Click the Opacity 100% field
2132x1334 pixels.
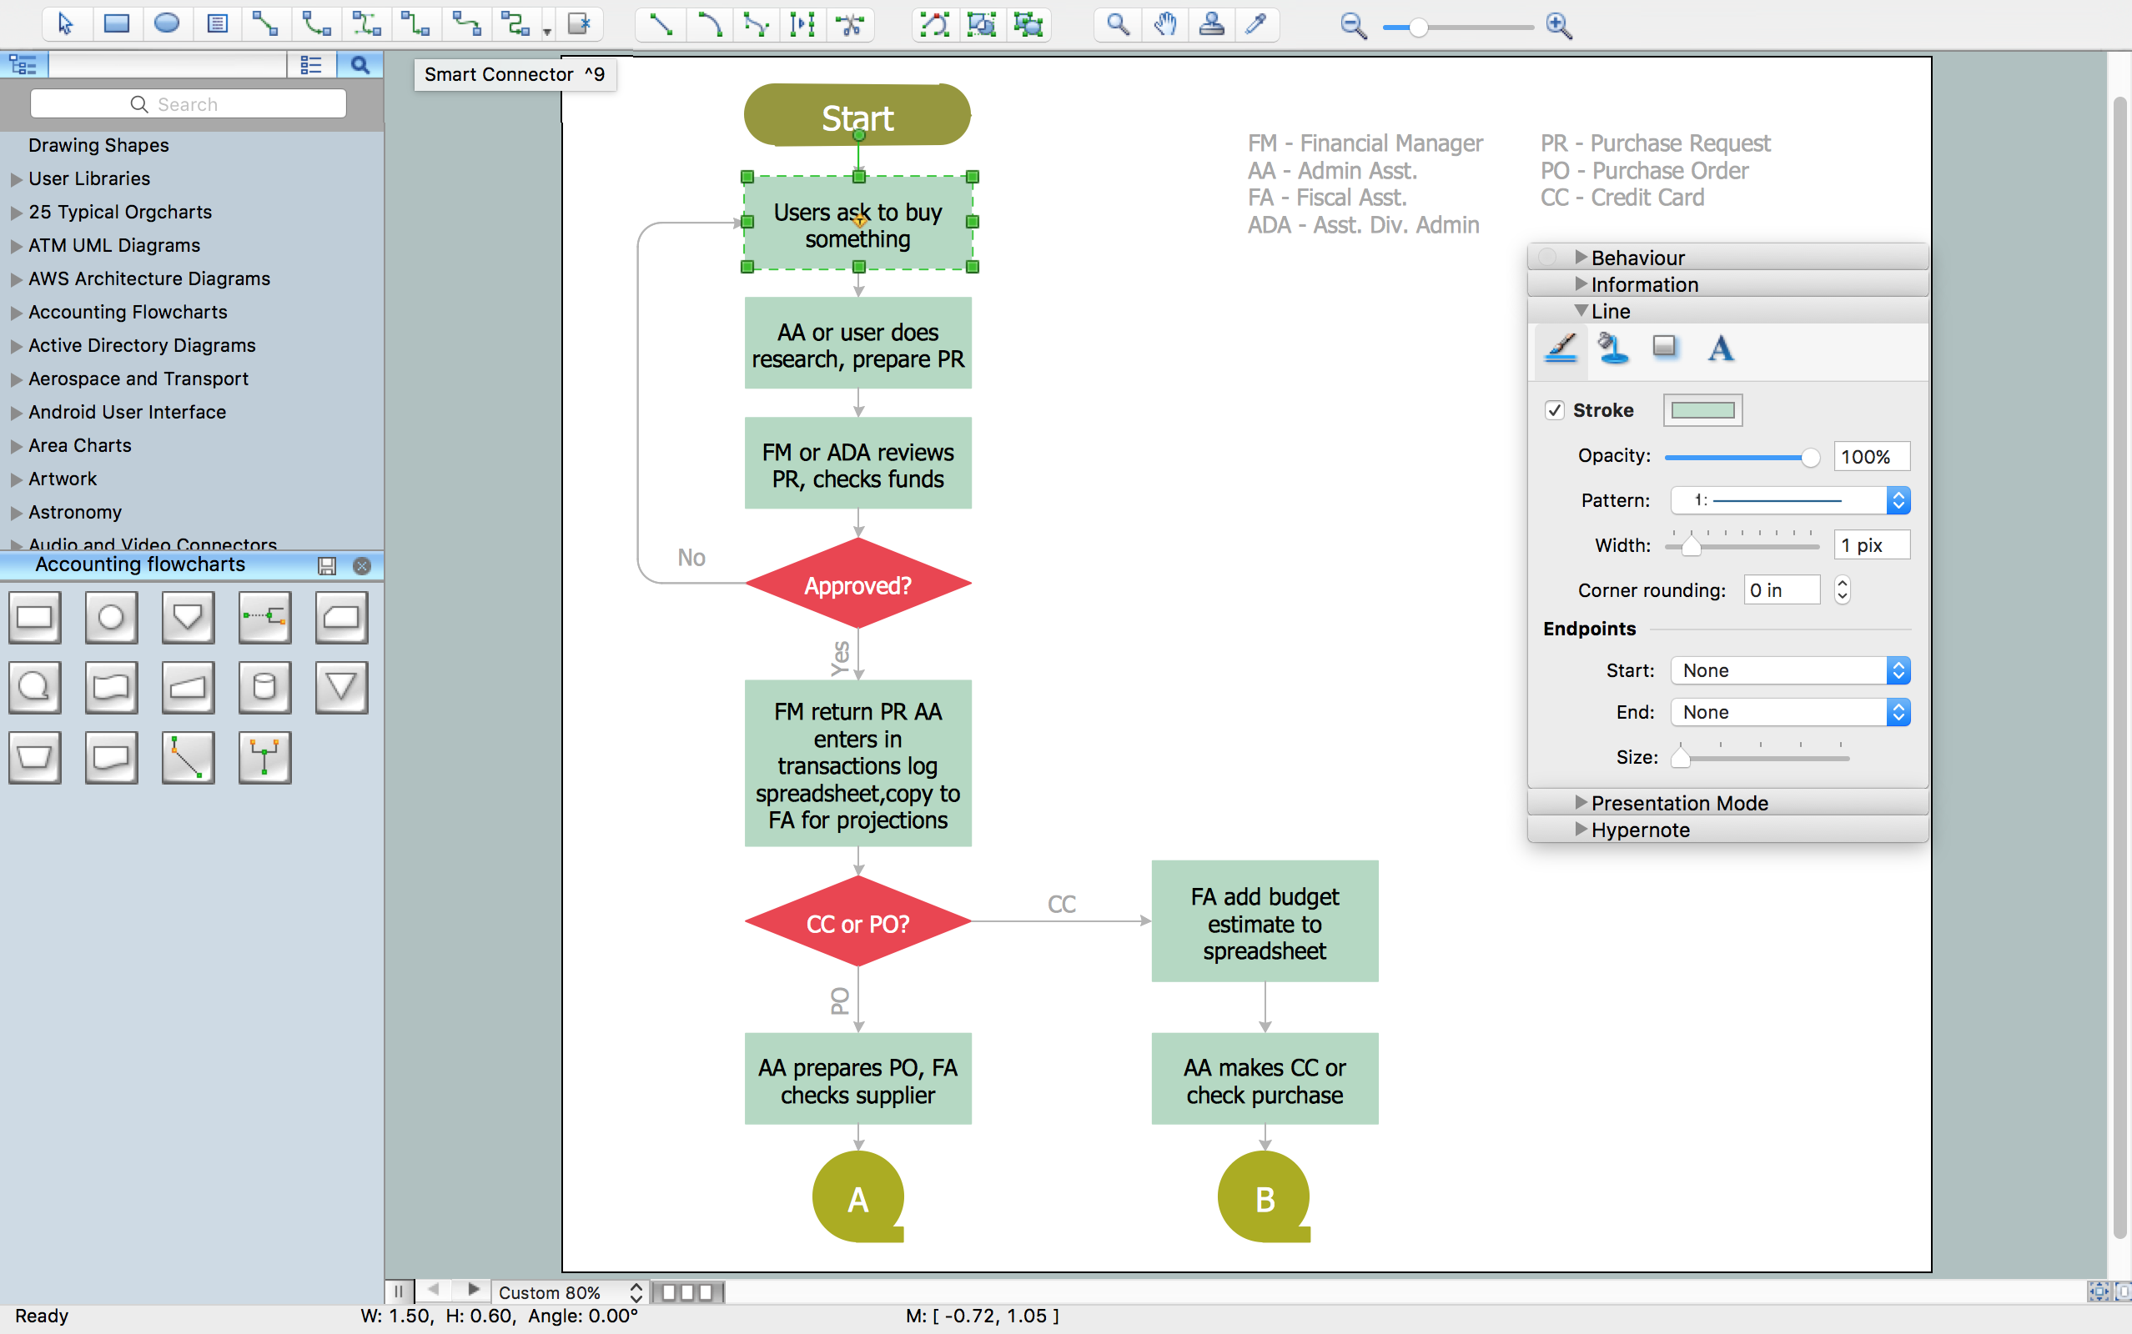tap(1872, 456)
